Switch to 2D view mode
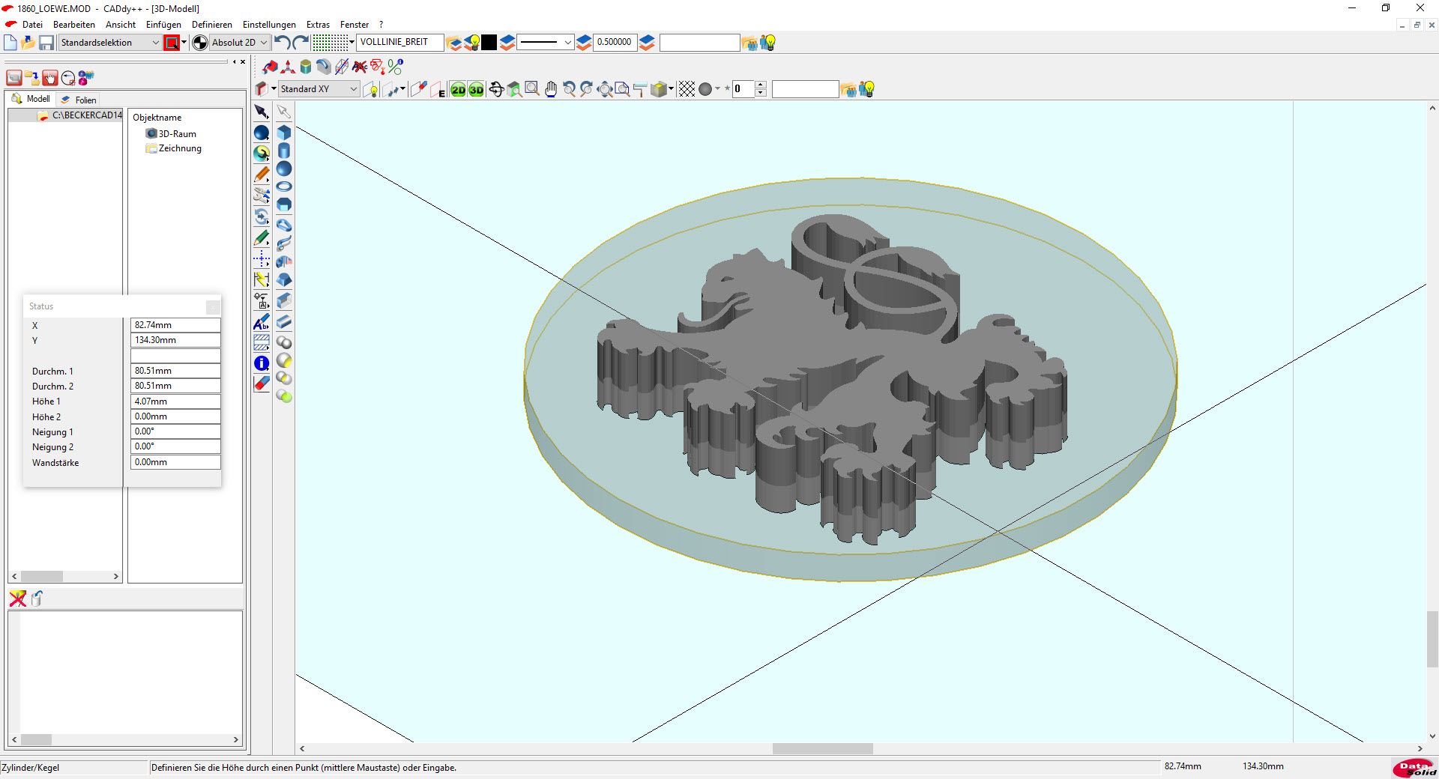1439x779 pixels. [458, 89]
